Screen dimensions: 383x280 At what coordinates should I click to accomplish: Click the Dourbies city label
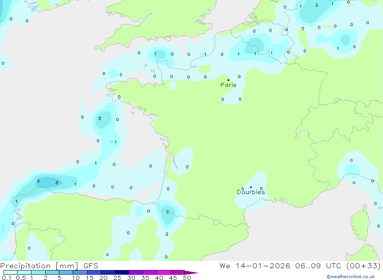(x=251, y=192)
